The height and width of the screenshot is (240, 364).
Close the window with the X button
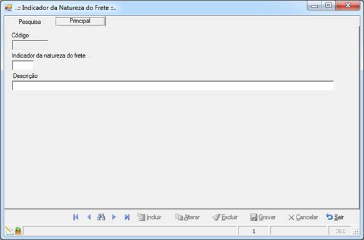pyautogui.click(x=348, y=6)
